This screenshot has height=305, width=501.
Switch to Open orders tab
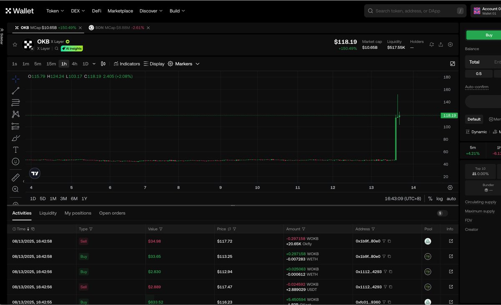[112, 213]
